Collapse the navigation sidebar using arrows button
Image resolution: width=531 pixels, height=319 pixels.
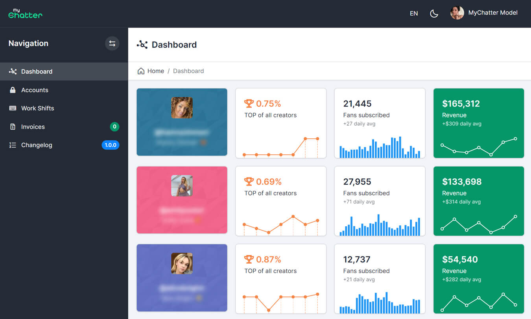click(112, 44)
